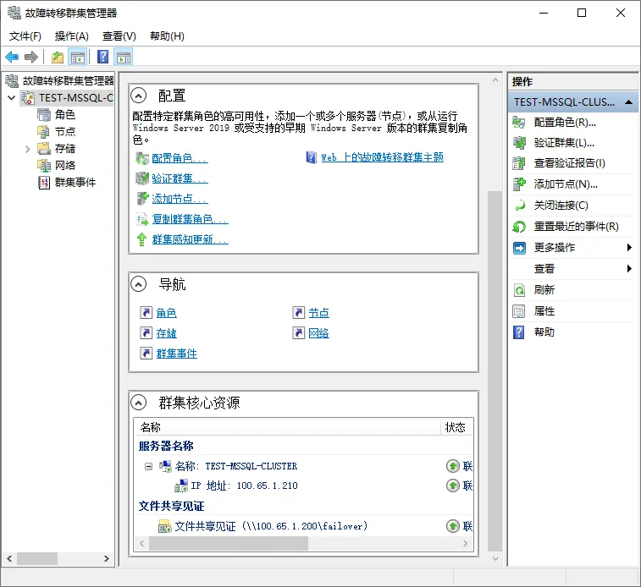Screen dimensions: 641x587
Task: Click the 网络 navigation link
Action: (x=319, y=333)
